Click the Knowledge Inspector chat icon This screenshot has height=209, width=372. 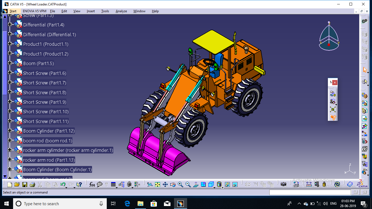tap(100, 185)
